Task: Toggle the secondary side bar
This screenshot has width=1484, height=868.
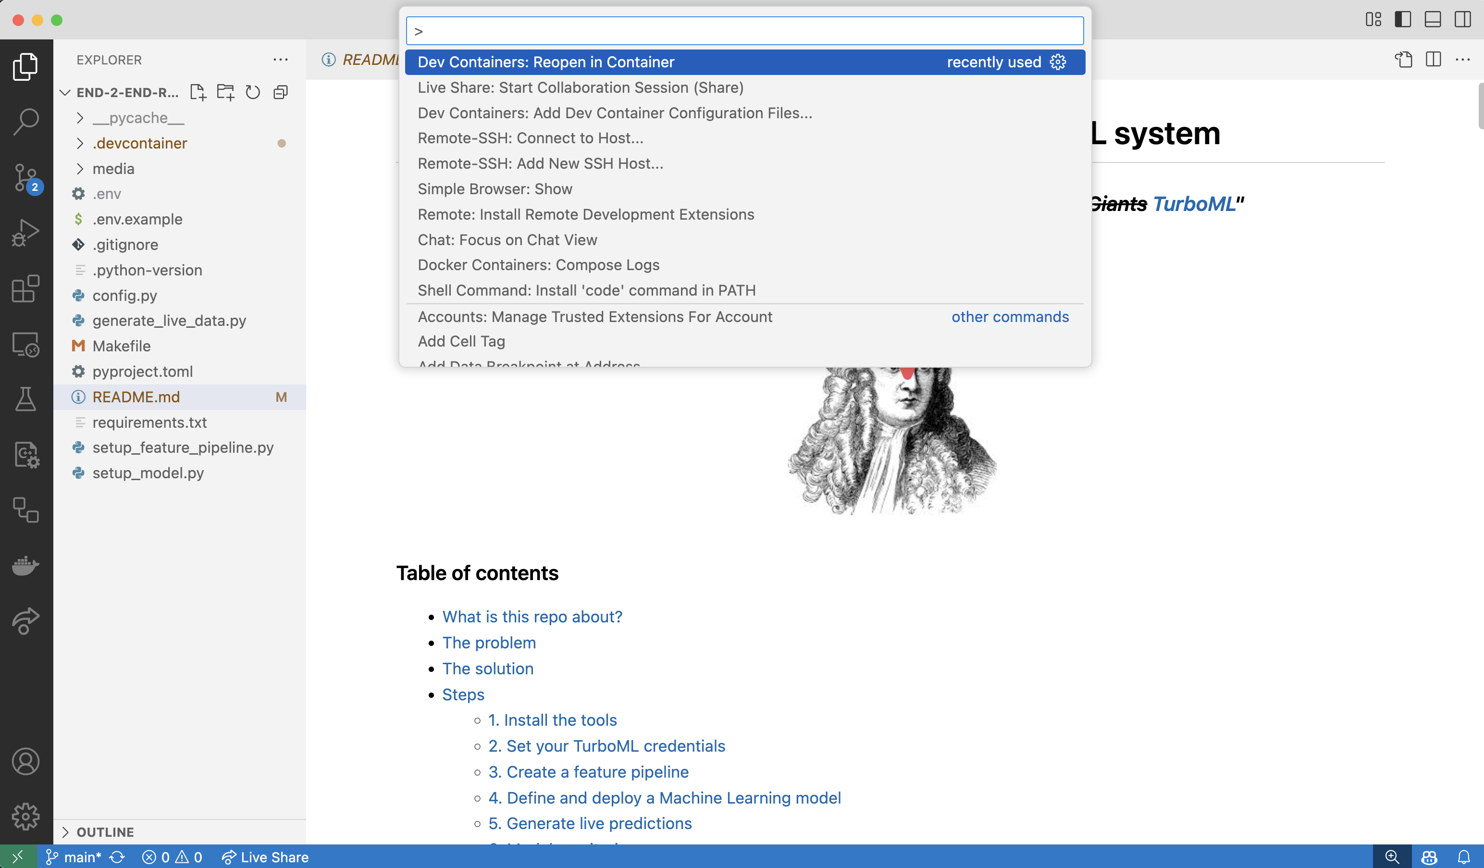Action: pyautogui.click(x=1463, y=19)
